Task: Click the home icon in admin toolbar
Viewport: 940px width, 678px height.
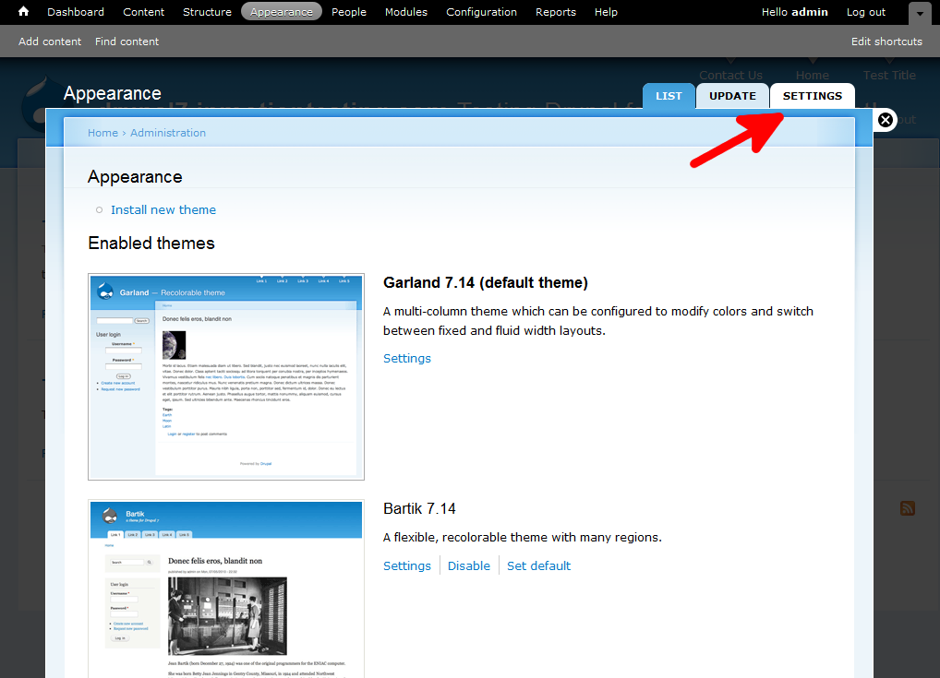Action: (x=23, y=11)
